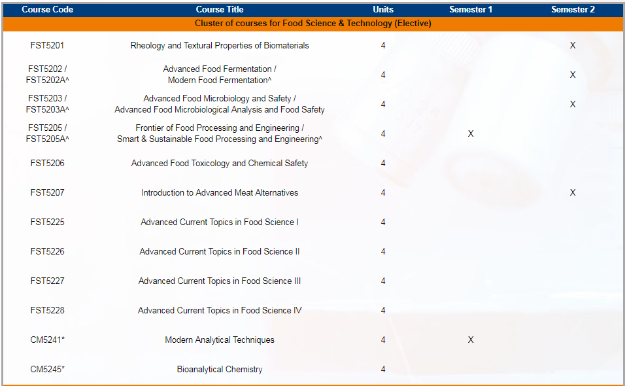Select course code FST5226

coord(47,252)
